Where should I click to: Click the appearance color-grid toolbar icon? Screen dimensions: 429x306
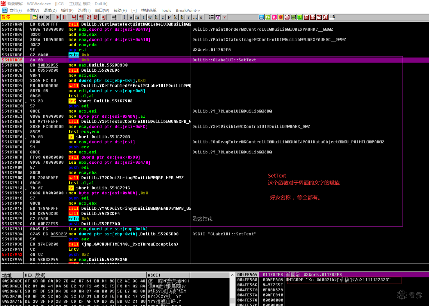click(218, 17)
